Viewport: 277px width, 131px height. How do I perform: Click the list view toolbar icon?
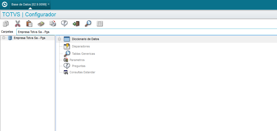100,24
